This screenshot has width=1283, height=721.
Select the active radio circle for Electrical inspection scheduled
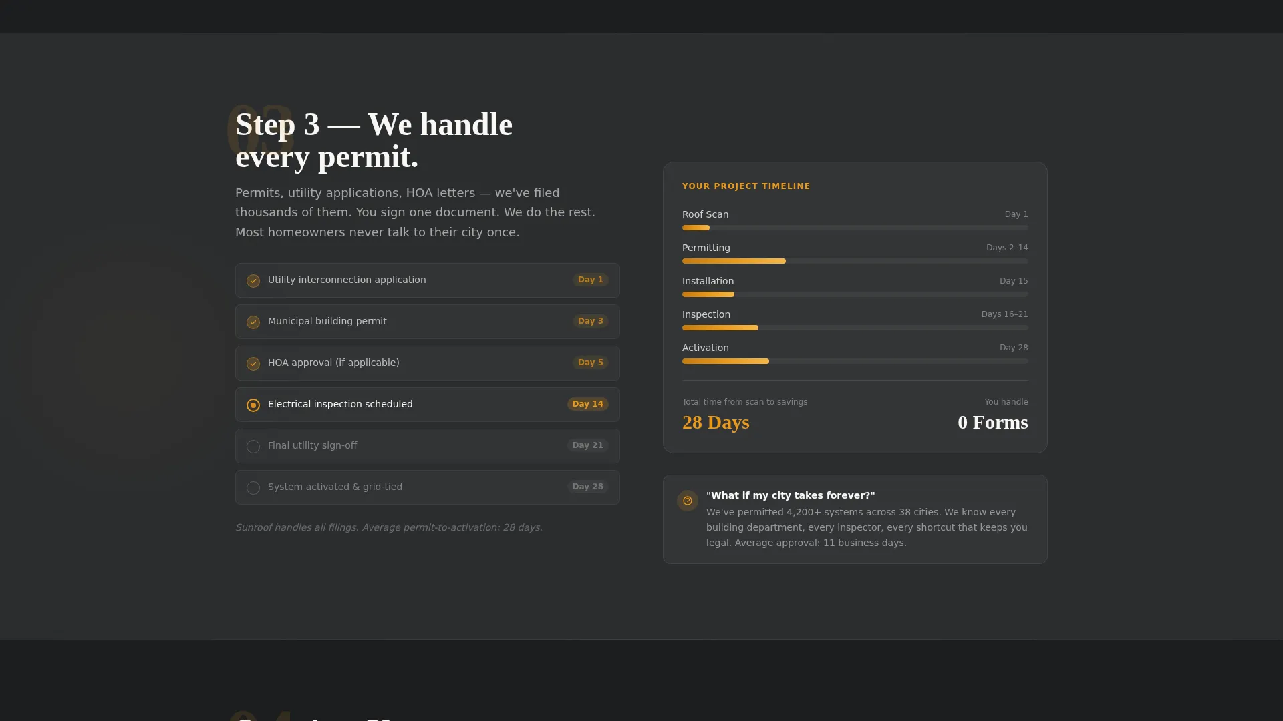(x=253, y=405)
